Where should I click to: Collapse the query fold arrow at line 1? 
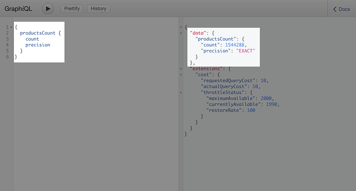[x=11, y=27]
